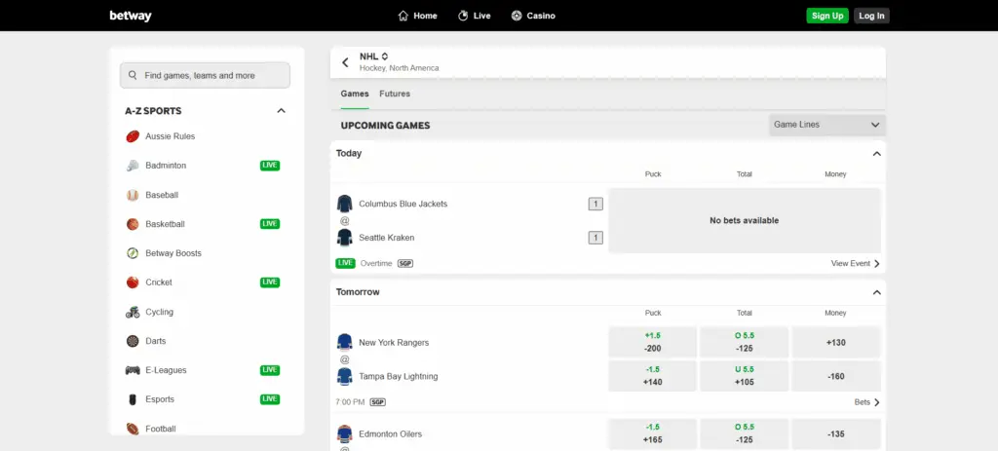The height and width of the screenshot is (451, 998).
Task: Click the Live timer icon
Action: (x=463, y=16)
